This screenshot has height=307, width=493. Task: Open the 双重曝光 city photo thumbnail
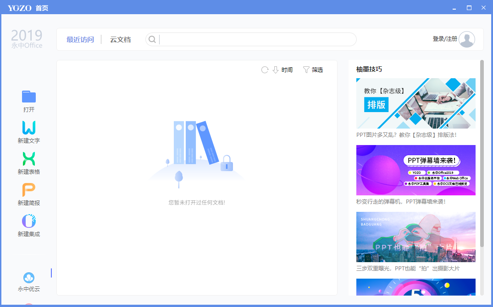coord(415,237)
